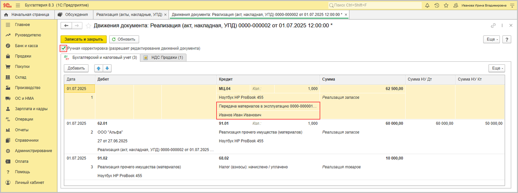Open the Еще dropdown above the table
The height and width of the screenshot is (193, 518).
(497, 68)
